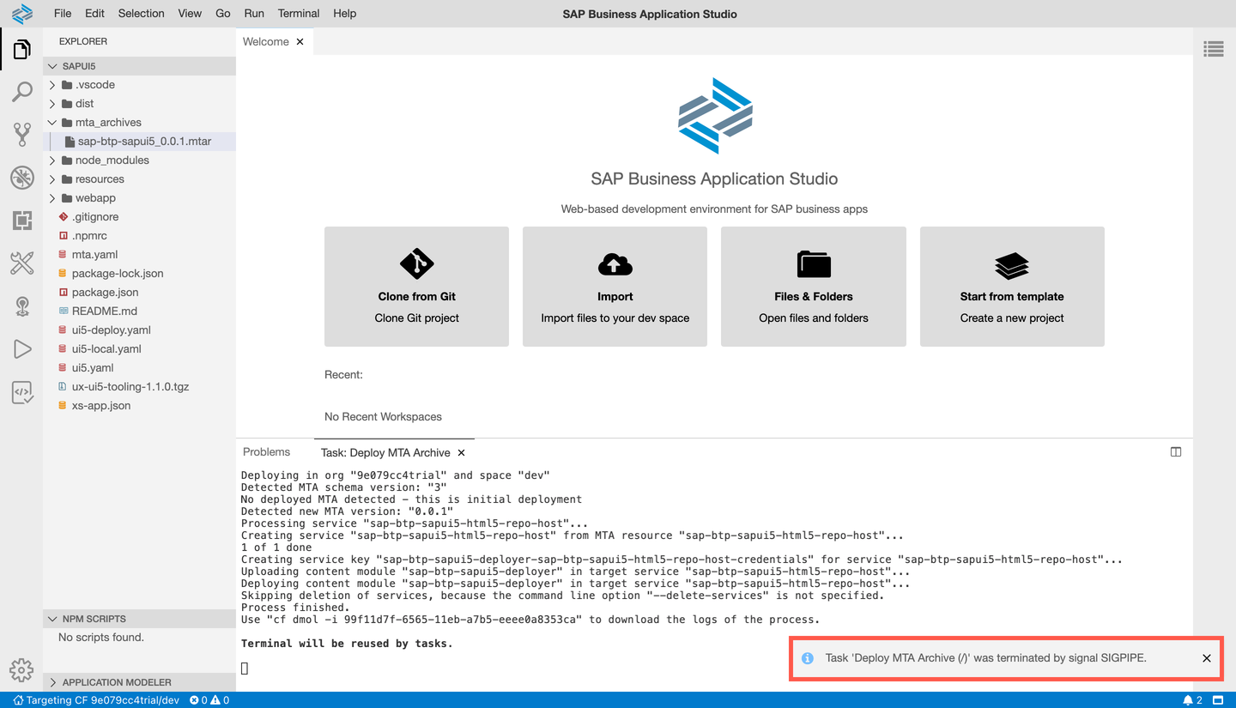
Task: Open the Run menu
Action: point(254,14)
